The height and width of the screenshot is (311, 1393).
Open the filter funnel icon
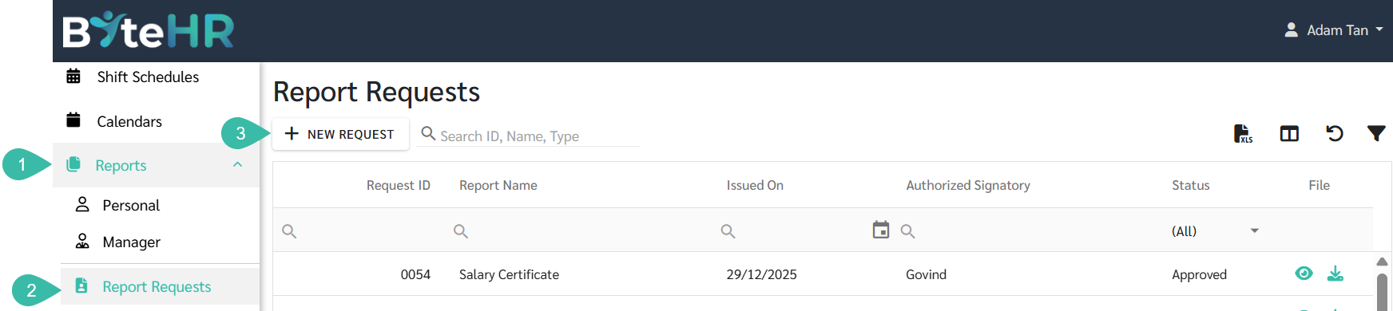tap(1375, 133)
